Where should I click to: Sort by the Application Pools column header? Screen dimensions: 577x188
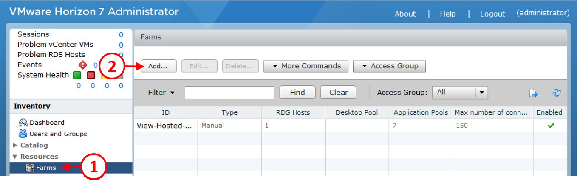421,112
